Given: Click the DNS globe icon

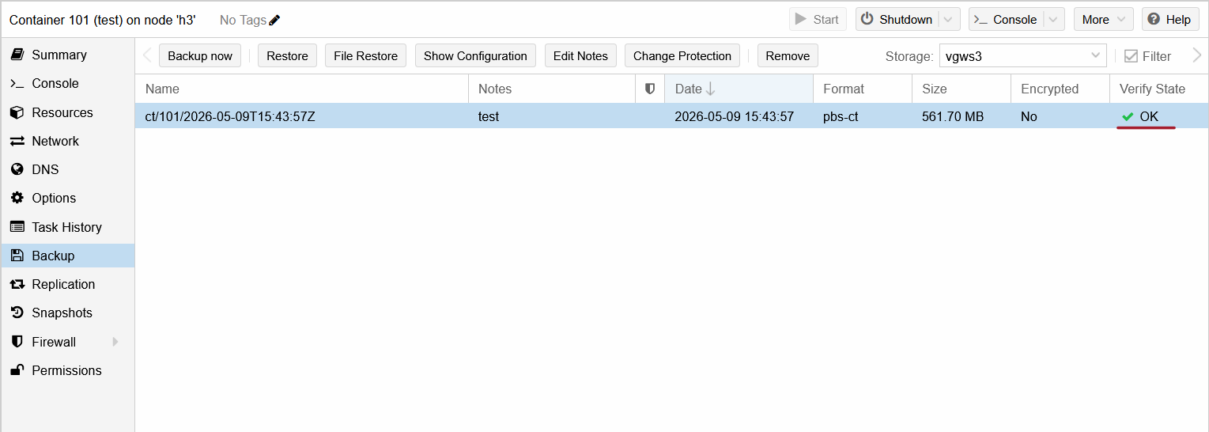Looking at the screenshot, I should click(17, 169).
